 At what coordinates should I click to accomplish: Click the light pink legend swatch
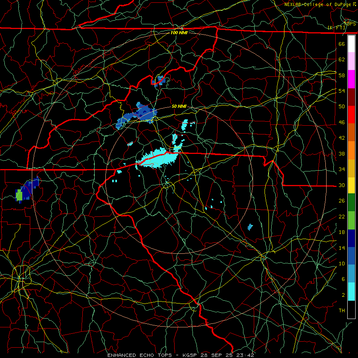point(351,61)
